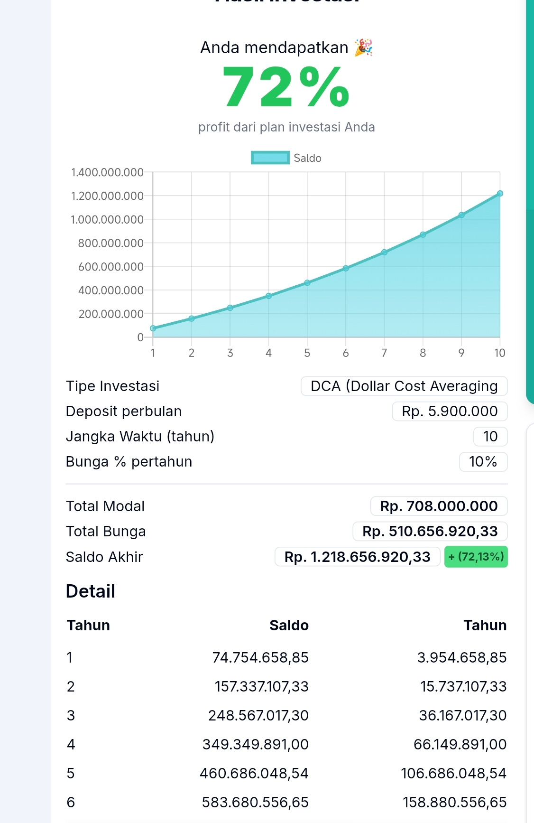The image size is (534, 823).
Task: Click the Jangka Waktu value 10 box
Action: [x=490, y=436]
